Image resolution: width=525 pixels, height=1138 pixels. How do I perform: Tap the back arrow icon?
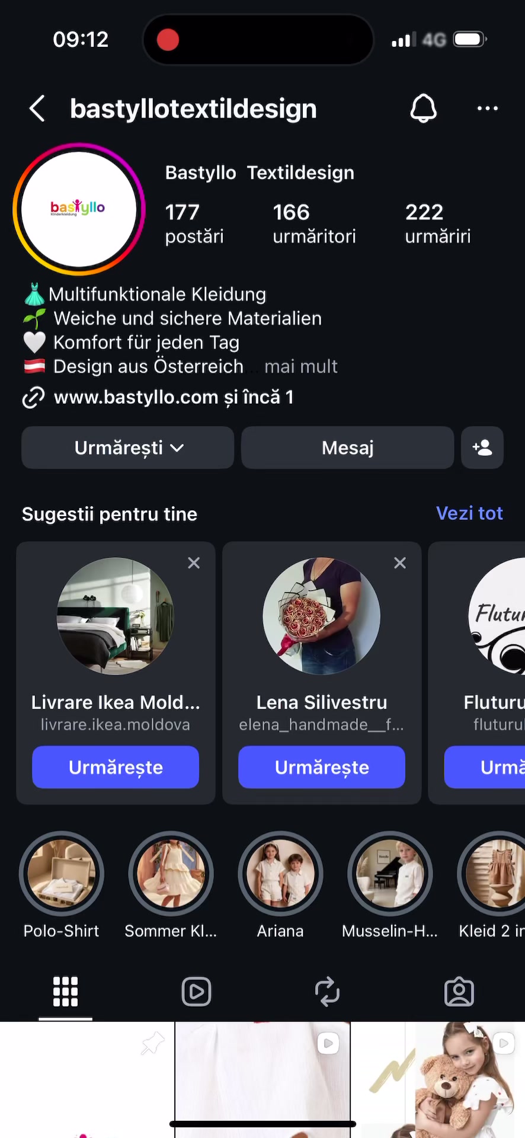[x=37, y=109]
